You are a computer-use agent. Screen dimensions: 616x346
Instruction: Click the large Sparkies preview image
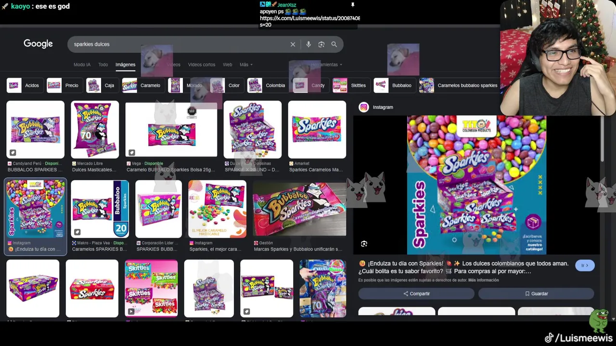tap(476, 185)
